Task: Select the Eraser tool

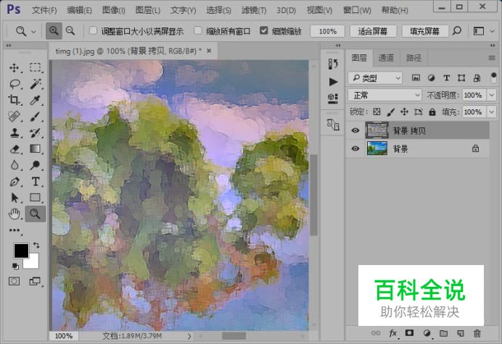Action: click(x=14, y=149)
